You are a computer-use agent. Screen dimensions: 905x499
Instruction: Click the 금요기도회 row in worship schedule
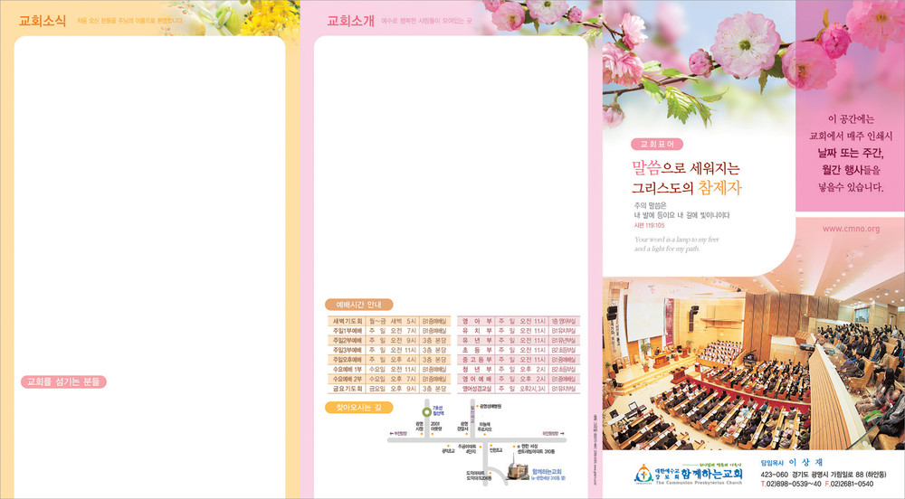click(x=389, y=388)
